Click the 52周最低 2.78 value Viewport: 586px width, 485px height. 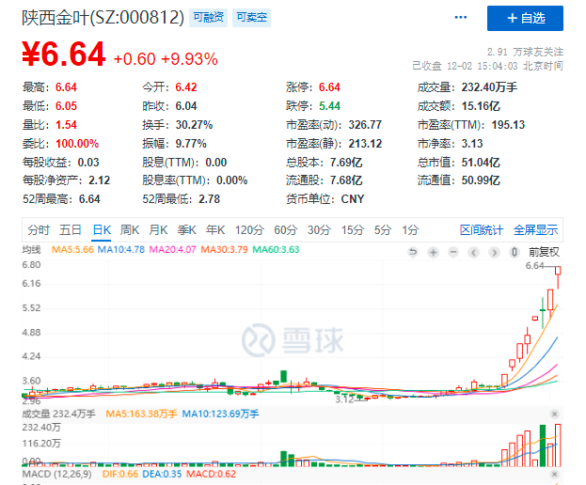[x=209, y=199]
